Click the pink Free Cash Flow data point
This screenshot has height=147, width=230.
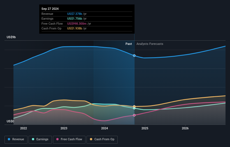point(134,115)
